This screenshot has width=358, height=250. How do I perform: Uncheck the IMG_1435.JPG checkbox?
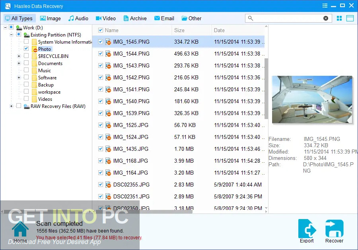101,149
